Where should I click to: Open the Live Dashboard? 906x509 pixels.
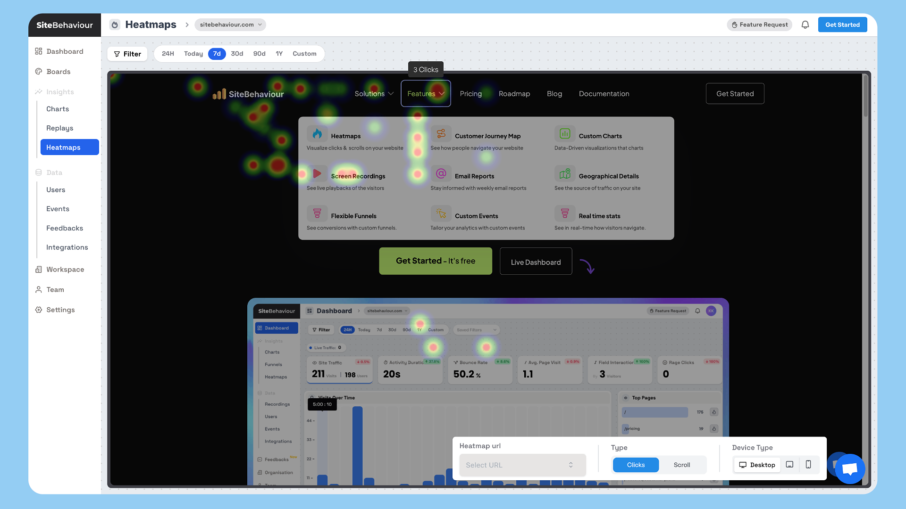pyautogui.click(x=536, y=261)
